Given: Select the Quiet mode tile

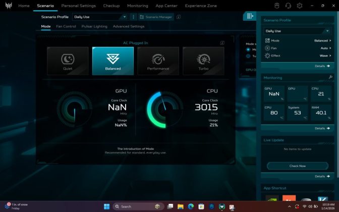Looking at the screenshot, I should (x=68, y=61).
